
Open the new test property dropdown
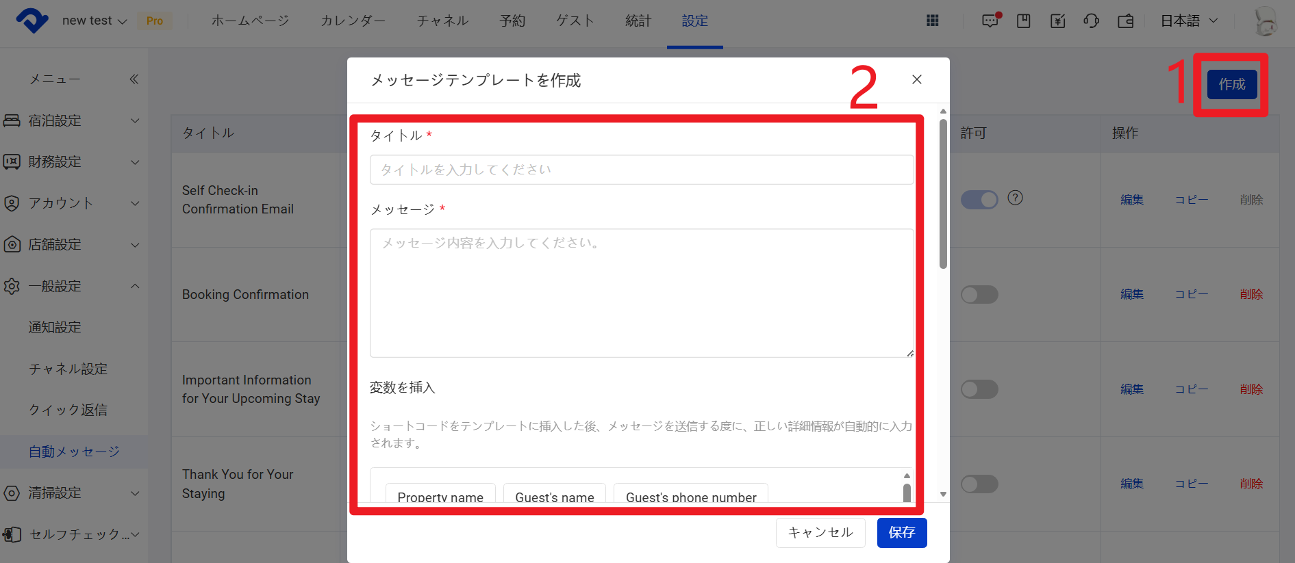(x=95, y=21)
